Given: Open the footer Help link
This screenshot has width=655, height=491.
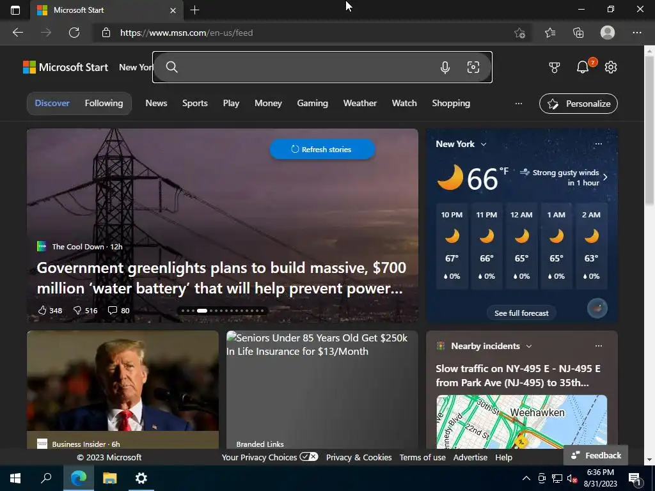Looking at the screenshot, I should [503, 457].
